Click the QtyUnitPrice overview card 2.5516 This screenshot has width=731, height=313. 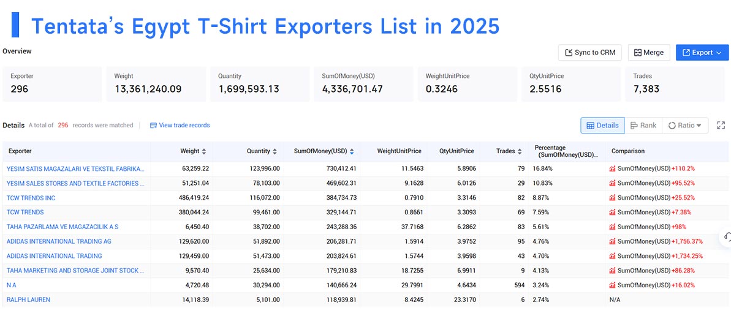[571, 84]
